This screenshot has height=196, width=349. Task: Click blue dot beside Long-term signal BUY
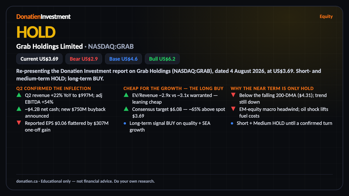click(125, 123)
